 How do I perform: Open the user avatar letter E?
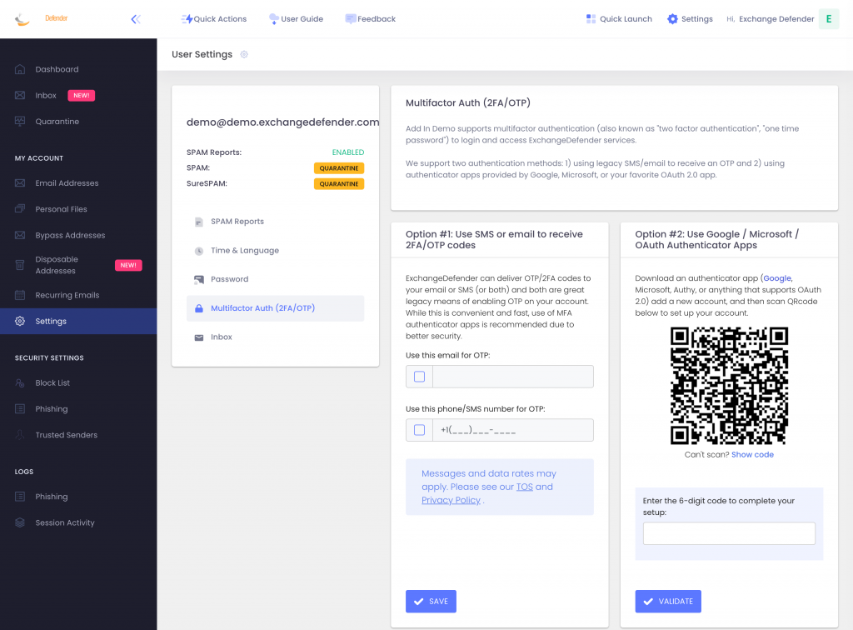pos(829,19)
